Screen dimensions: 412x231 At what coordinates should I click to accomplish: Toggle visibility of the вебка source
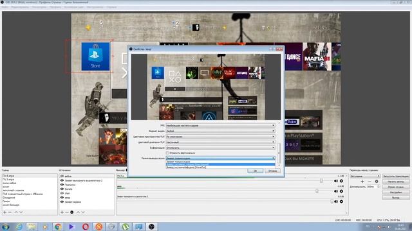pos(62,176)
